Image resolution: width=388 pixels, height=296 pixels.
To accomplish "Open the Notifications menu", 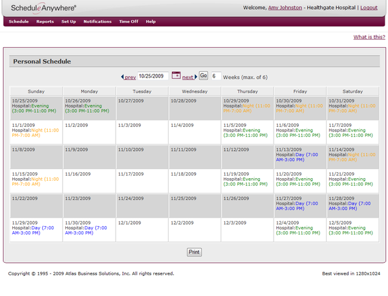I will point(97,21).
